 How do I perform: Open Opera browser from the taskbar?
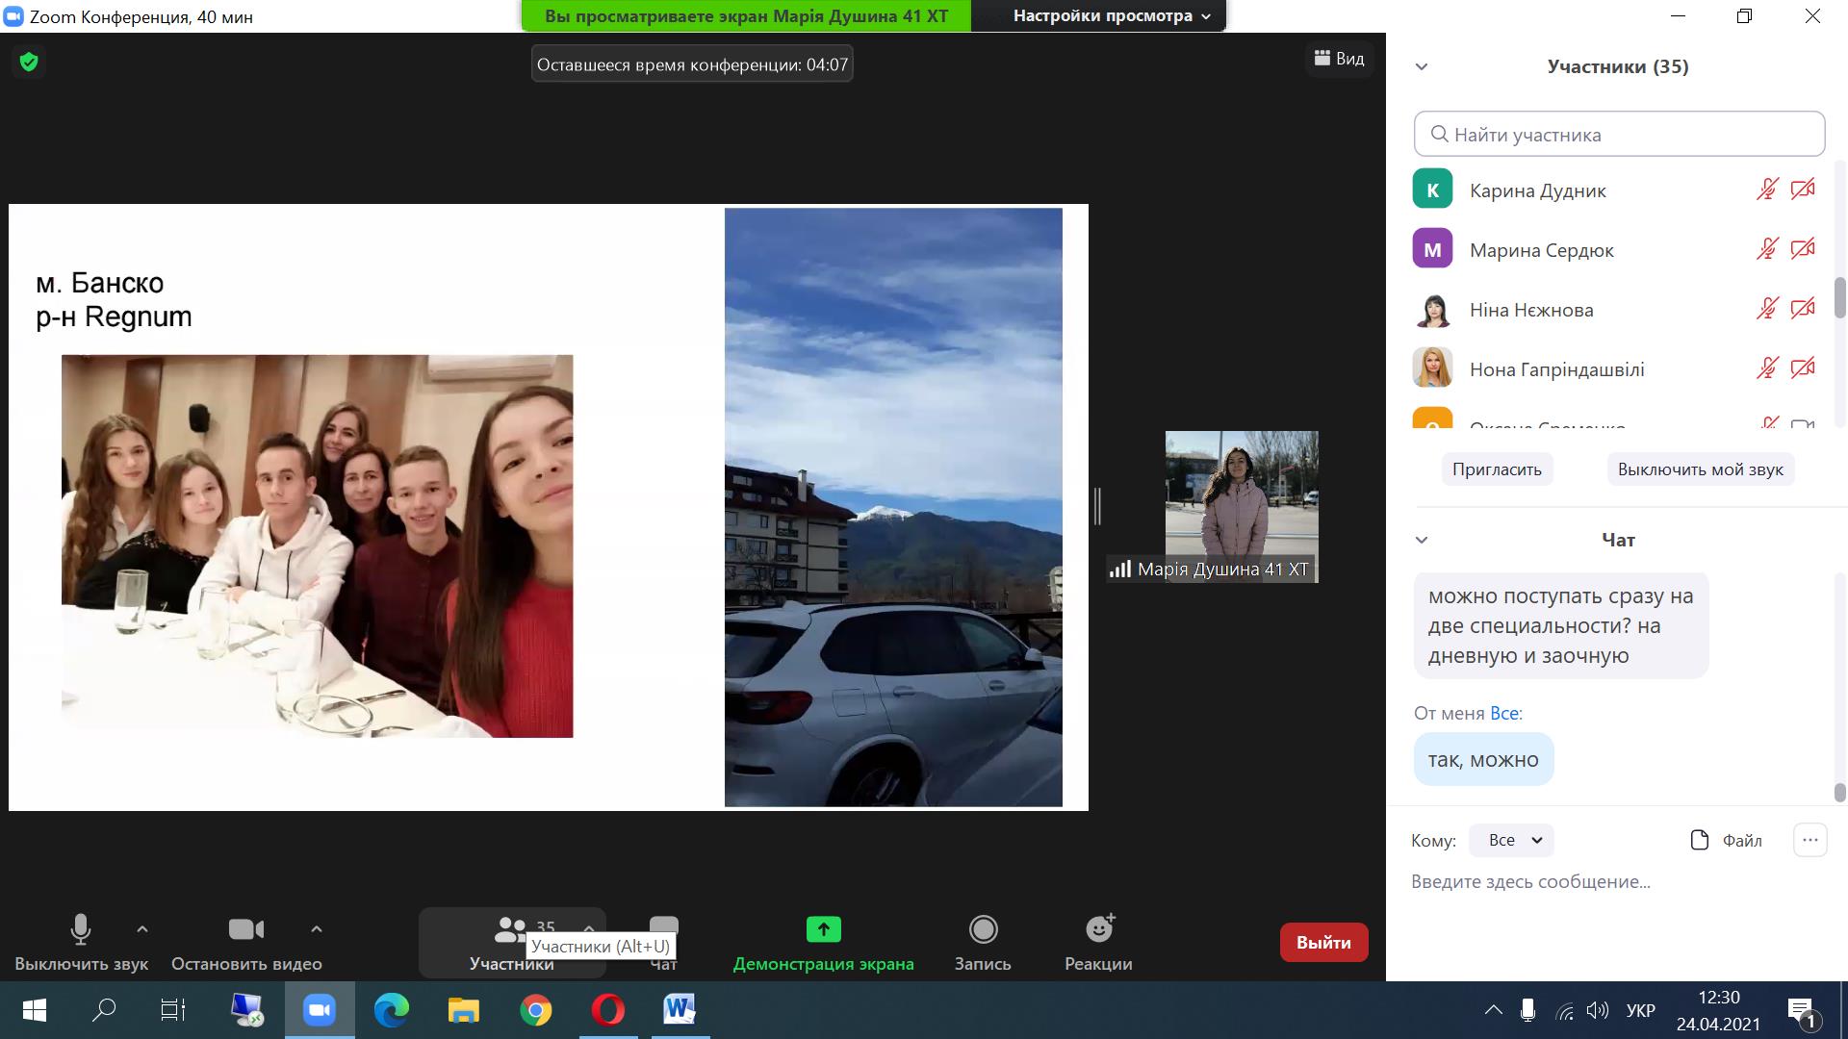click(x=607, y=1010)
